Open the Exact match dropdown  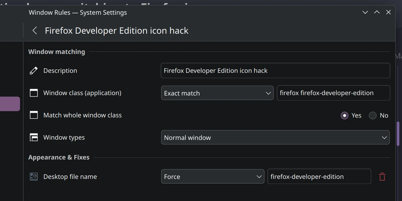coord(217,93)
